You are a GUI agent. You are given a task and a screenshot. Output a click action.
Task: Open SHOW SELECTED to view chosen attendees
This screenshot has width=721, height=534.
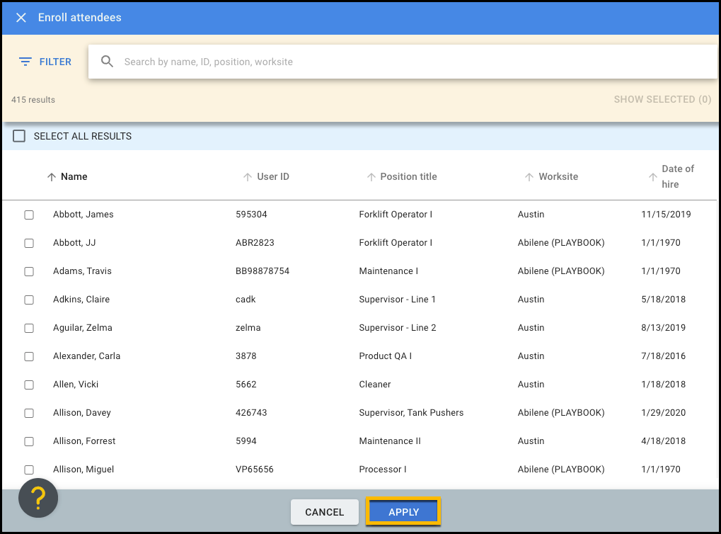coord(662,99)
